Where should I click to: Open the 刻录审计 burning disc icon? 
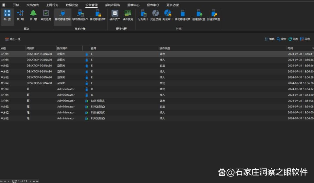tap(167, 15)
